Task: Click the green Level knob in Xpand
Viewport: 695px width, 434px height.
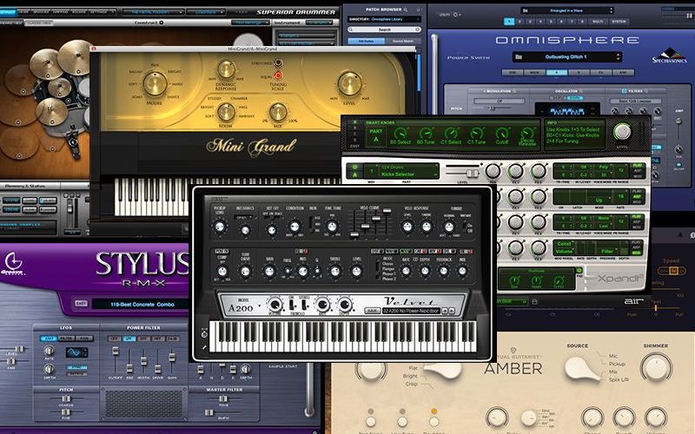Action: [x=622, y=132]
